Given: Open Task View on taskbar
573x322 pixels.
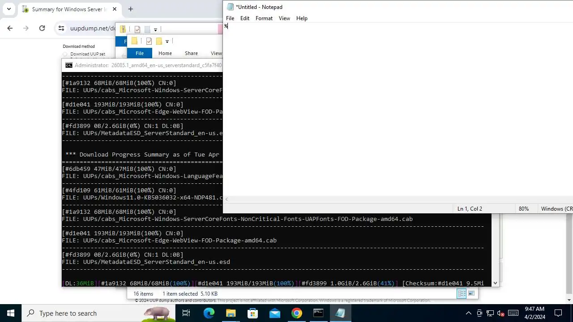Looking at the screenshot, I should [x=186, y=313].
